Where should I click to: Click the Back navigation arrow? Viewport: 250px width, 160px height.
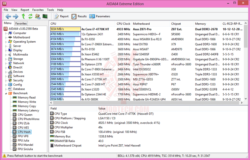coord(8,16)
